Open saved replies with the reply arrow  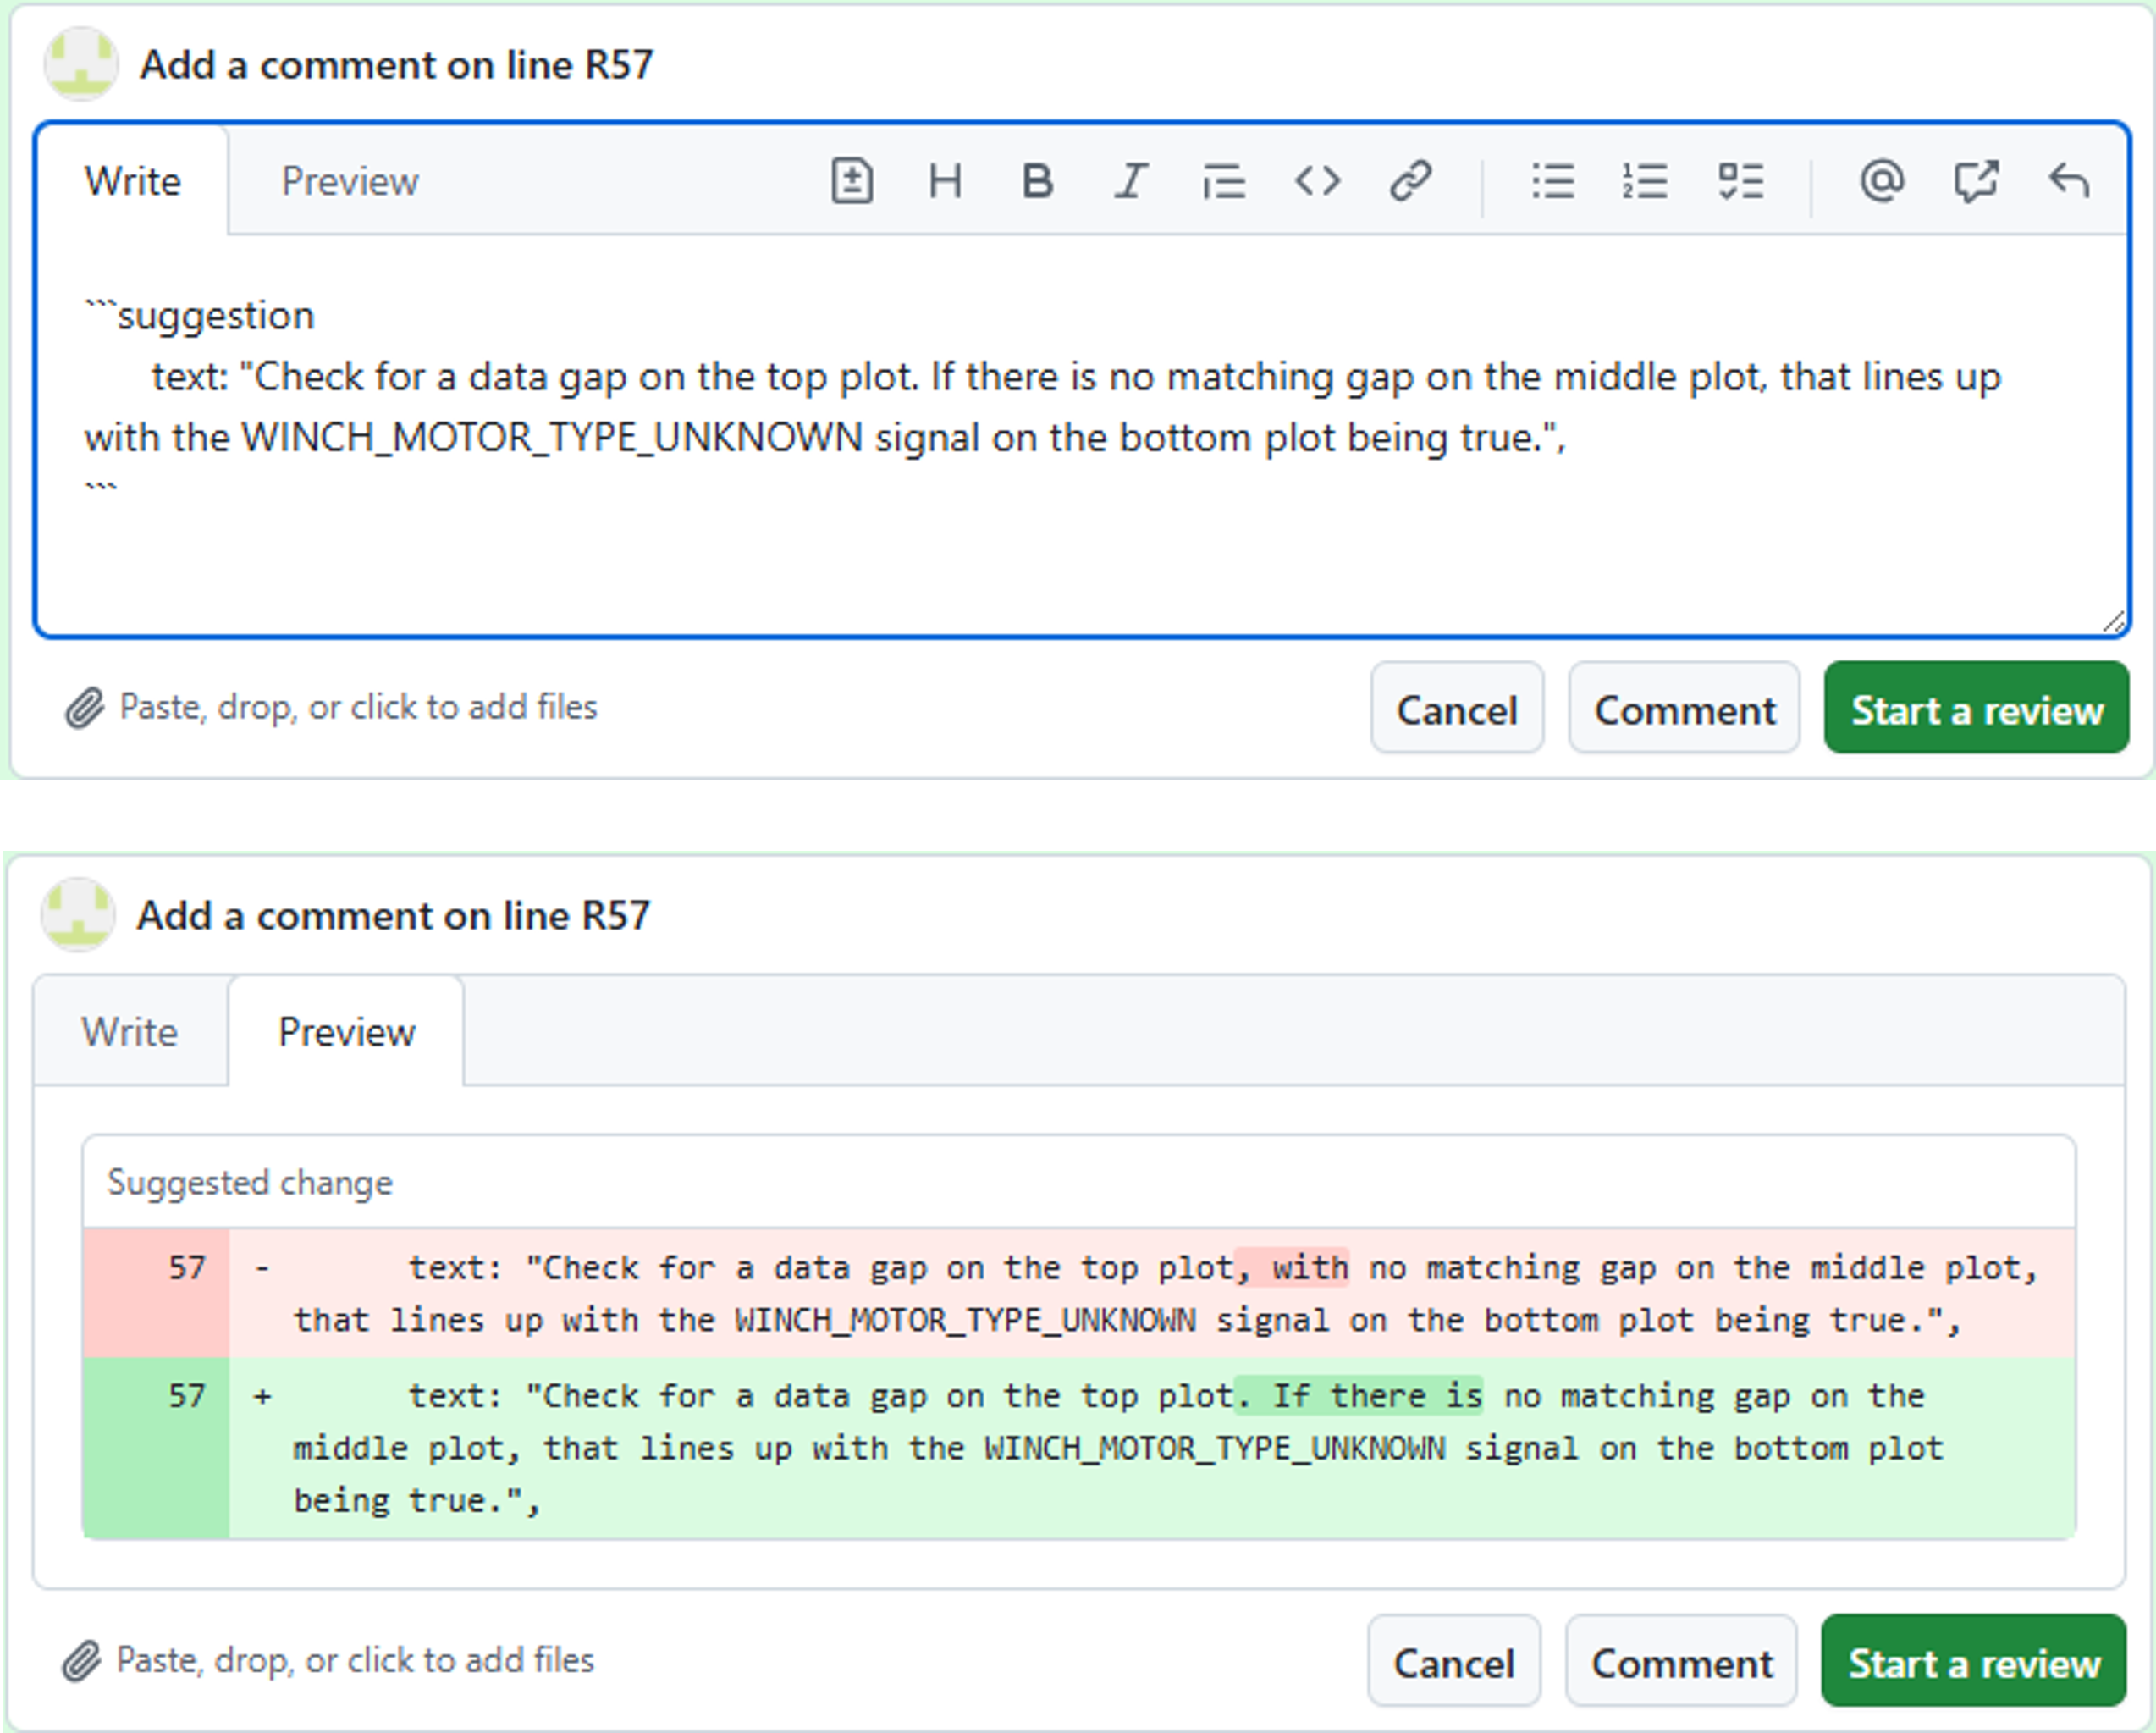pos(2069,181)
